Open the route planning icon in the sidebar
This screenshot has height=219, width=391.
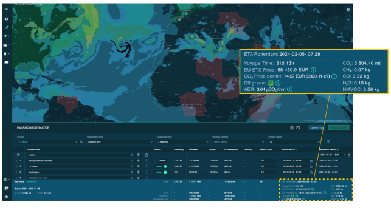click(x=6, y=28)
